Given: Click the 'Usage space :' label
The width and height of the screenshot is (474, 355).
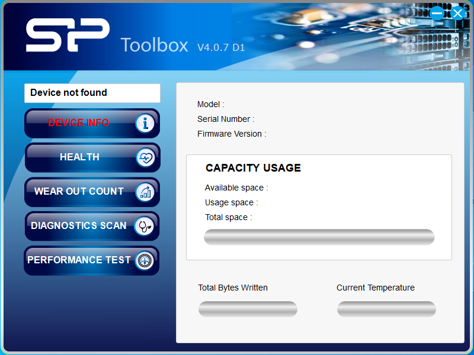Looking at the screenshot, I should click(232, 202).
